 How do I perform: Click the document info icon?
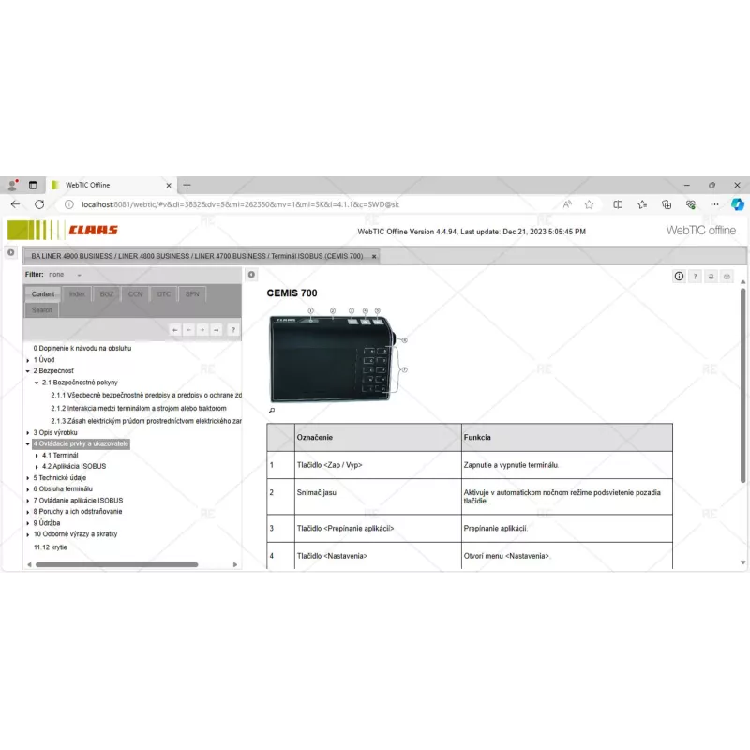coord(679,277)
